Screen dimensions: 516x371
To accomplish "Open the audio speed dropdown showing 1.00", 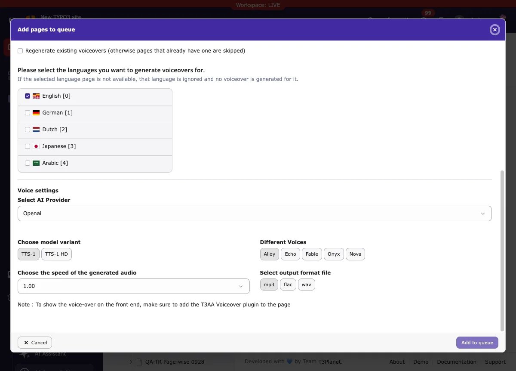I will point(134,286).
